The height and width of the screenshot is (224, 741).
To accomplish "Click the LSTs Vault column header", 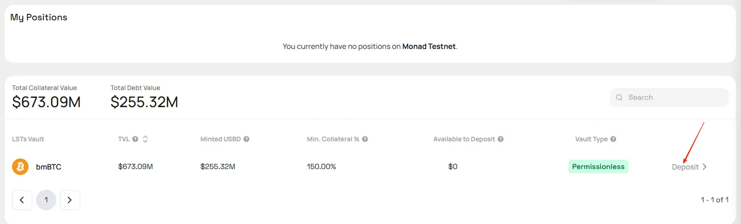I will tap(28, 139).
